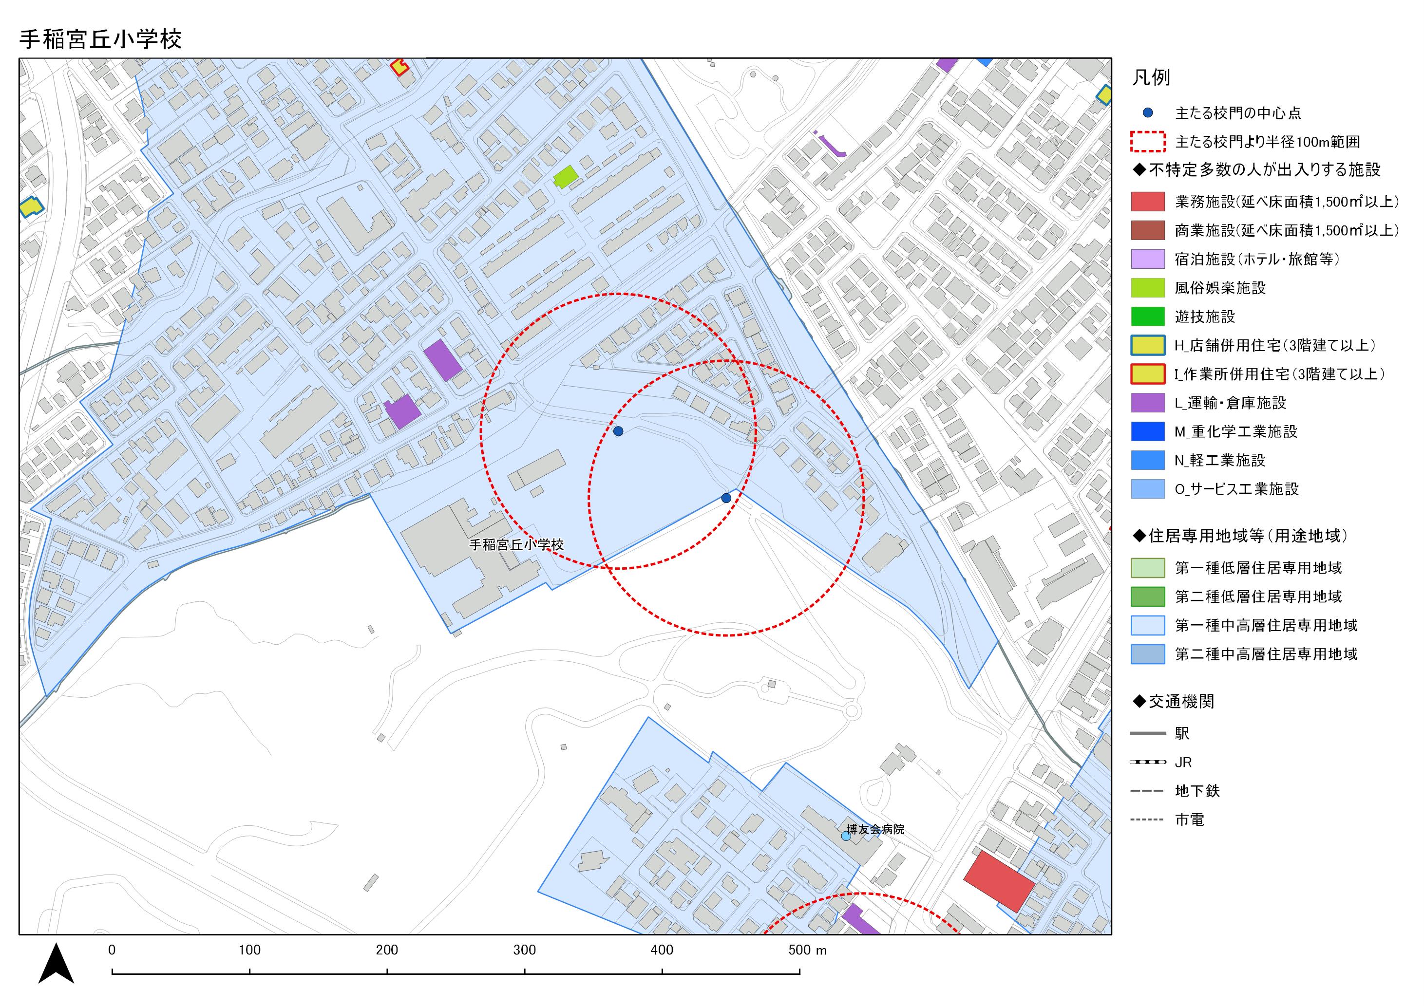Click the dark blue M_重化学工業施設 swatch

point(1148,431)
